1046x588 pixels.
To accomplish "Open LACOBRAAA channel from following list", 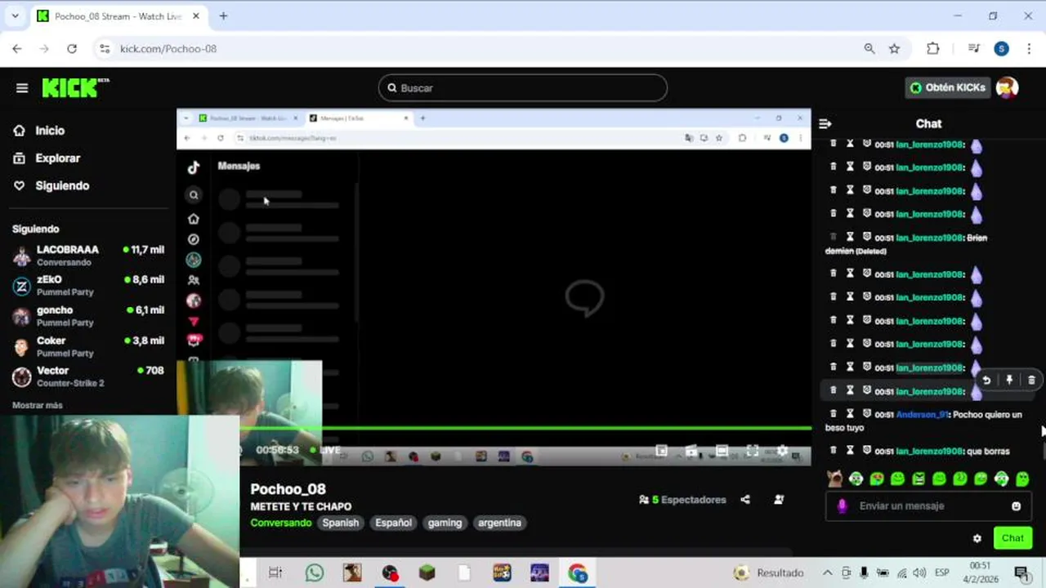I will tap(88, 256).
